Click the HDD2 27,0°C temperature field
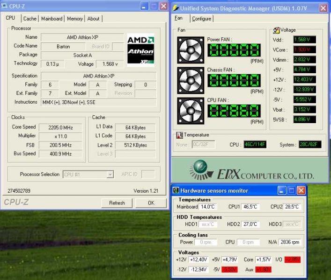The width and height of the screenshot is (331, 280). tap(250, 224)
